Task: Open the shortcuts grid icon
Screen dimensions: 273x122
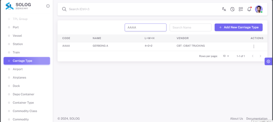Action: click(241, 9)
